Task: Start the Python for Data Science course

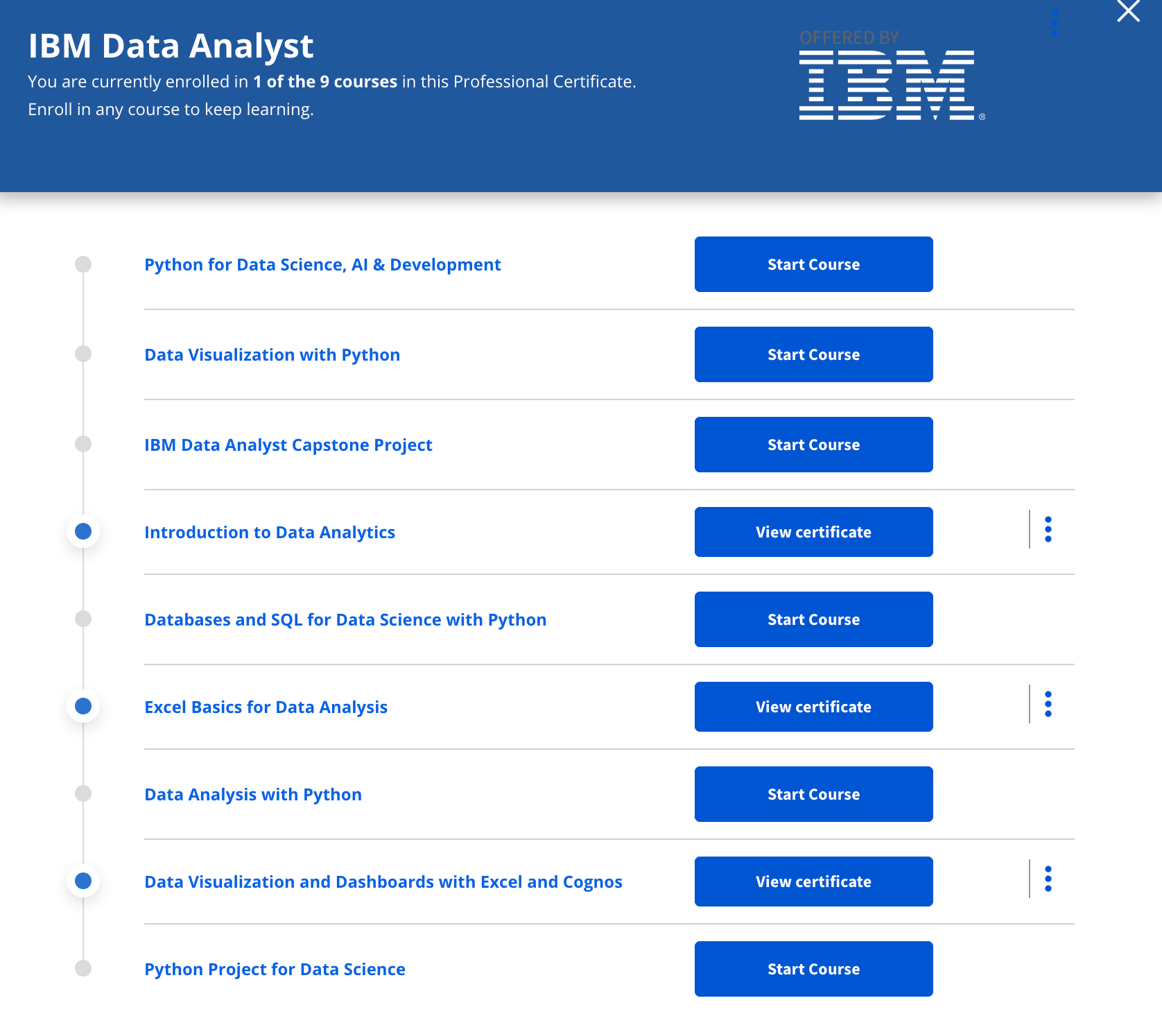Action: (813, 264)
